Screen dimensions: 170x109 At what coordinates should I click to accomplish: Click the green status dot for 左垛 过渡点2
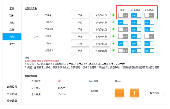coord(113,22)
